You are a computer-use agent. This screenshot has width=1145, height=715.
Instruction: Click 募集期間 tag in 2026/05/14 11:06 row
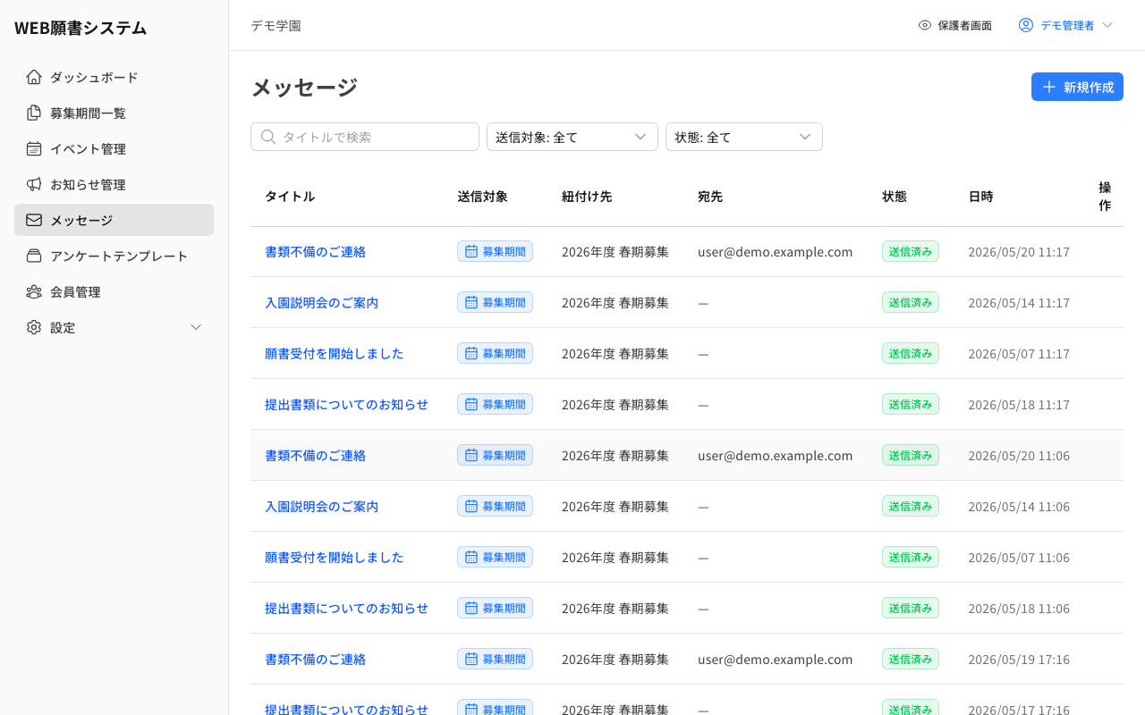pos(495,506)
